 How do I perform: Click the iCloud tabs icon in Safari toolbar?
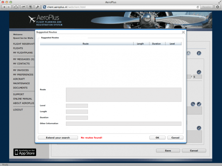pos(16,7)
